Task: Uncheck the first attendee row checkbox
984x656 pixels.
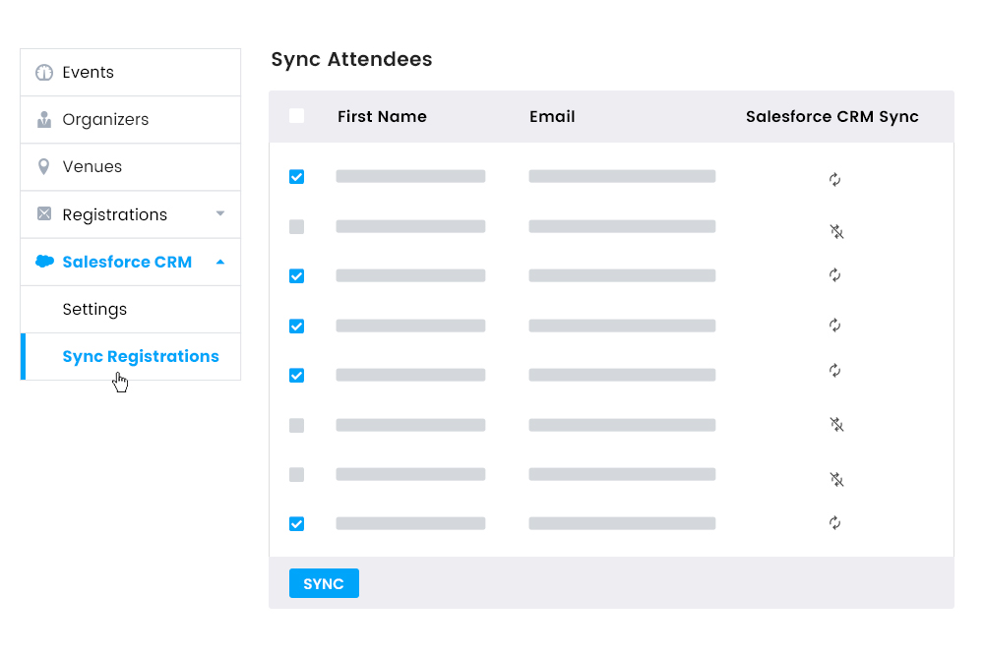Action: tap(296, 177)
